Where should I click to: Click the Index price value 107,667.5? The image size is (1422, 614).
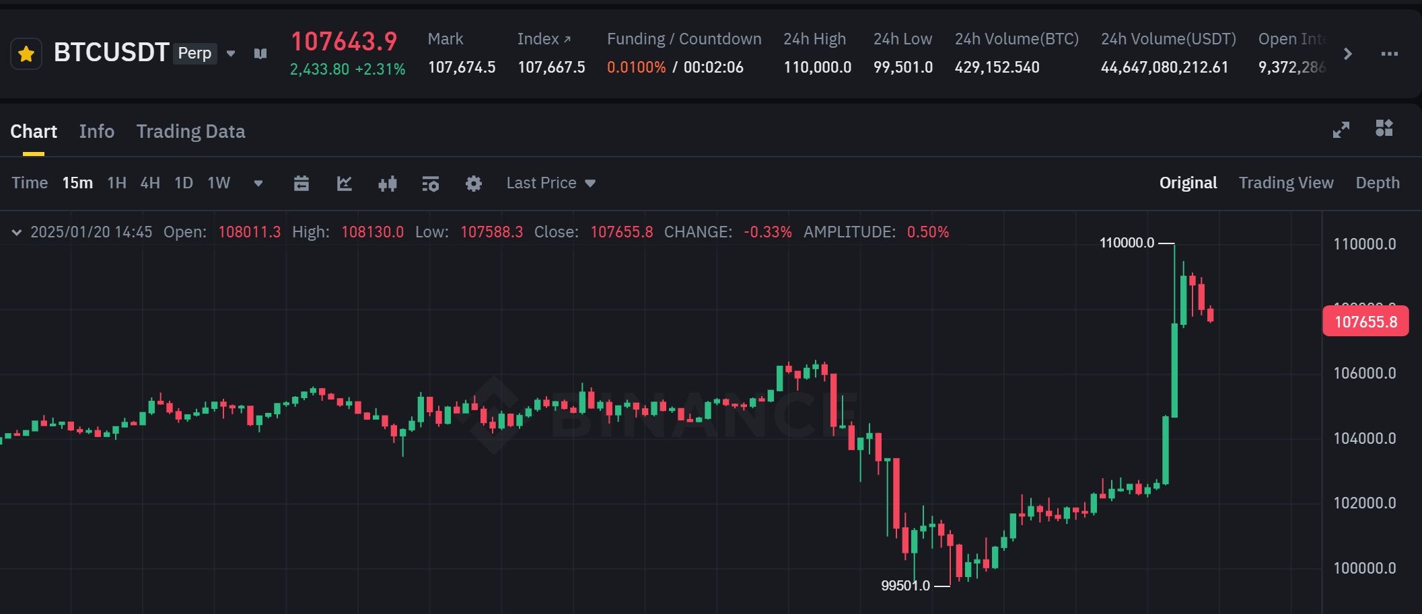point(551,67)
